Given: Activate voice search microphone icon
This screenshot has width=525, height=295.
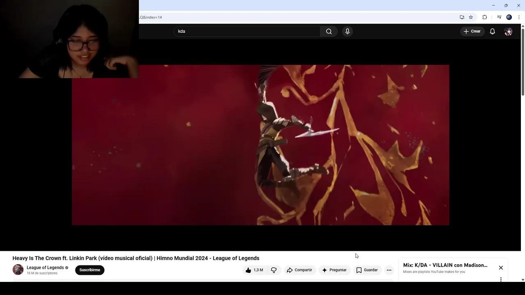Looking at the screenshot, I should [347, 32].
